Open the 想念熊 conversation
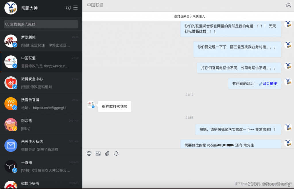 coord(41,124)
